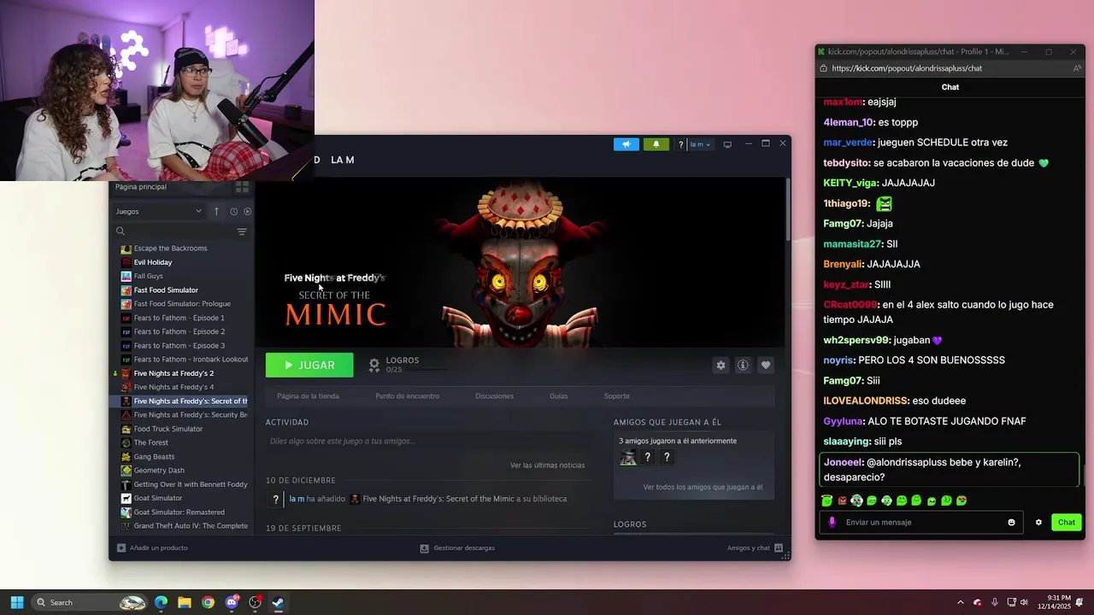Open game settings gear next to the favorite heart
1094x615 pixels.
pos(721,365)
